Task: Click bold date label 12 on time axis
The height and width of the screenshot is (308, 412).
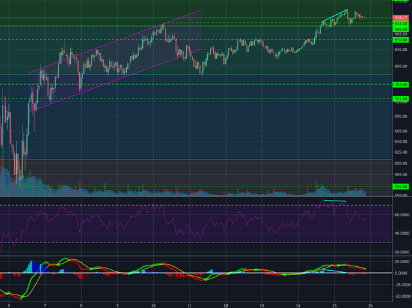Action: pyautogui.click(x=226, y=305)
